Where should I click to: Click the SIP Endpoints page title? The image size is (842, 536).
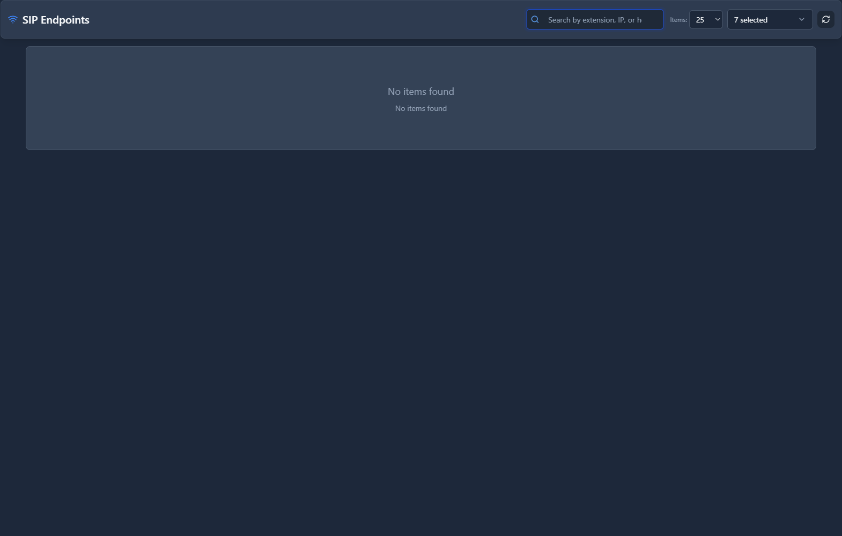tap(56, 20)
